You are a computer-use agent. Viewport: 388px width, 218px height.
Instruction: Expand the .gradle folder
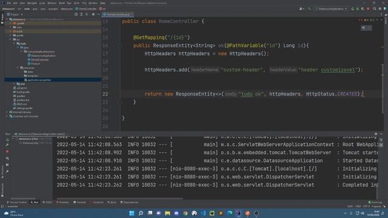[x=10, y=23]
